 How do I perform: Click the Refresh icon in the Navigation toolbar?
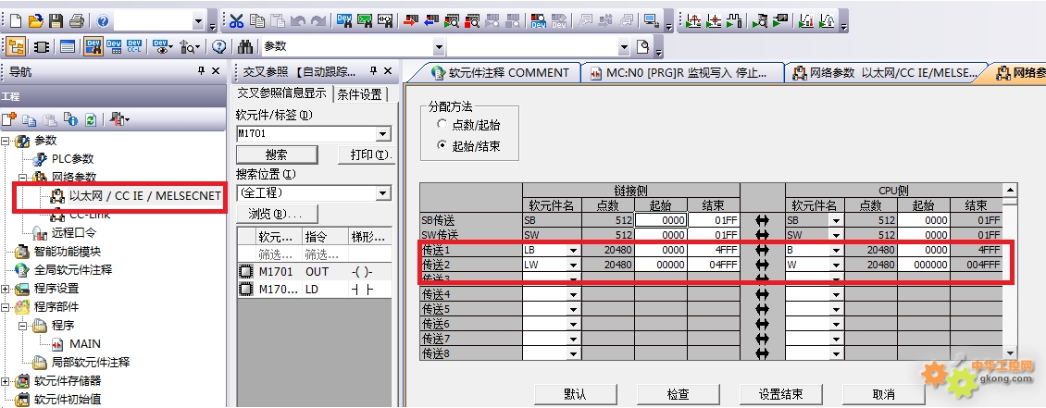(x=91, y=120)
